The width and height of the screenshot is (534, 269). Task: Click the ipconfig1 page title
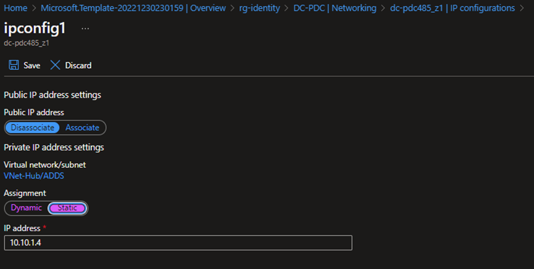(x=35, y=28)
